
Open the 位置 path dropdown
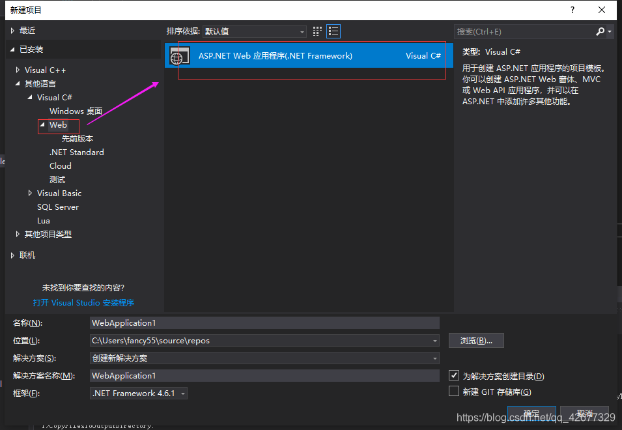pyautogui.click(x=435, y=341)
